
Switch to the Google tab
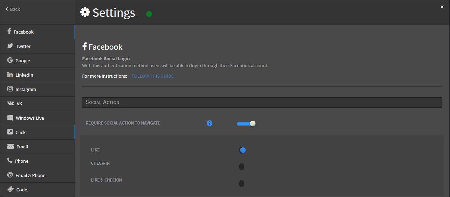pos(37,60)
